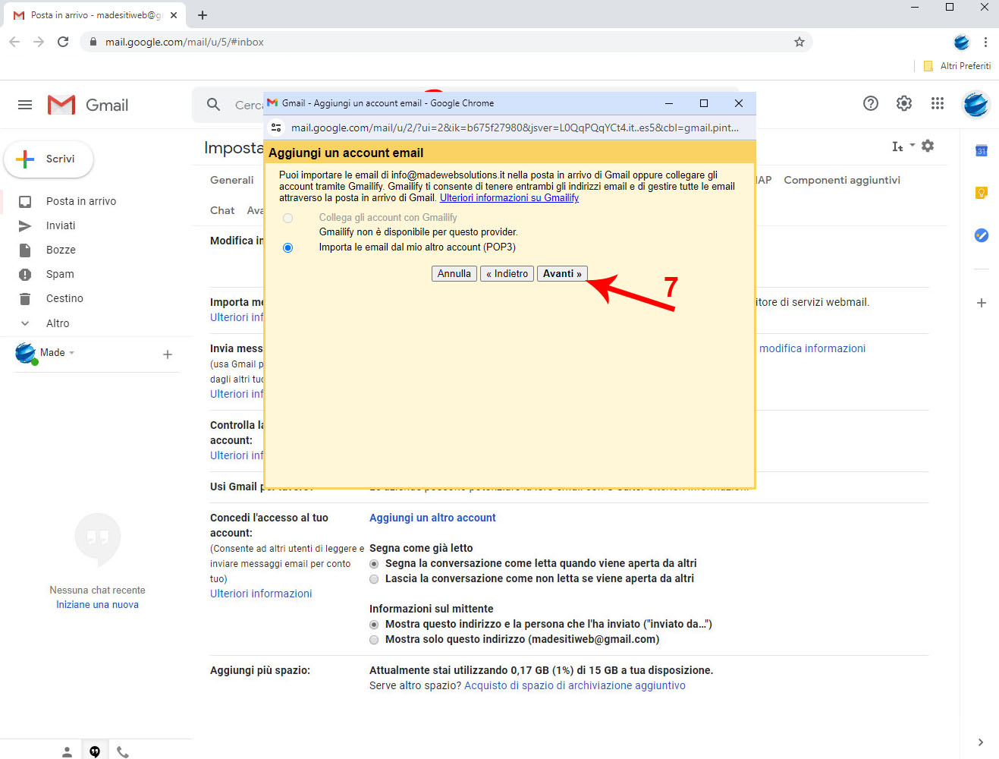Select Lascia la conversazione come non letta
999x759 pixels.
(374, 579)
